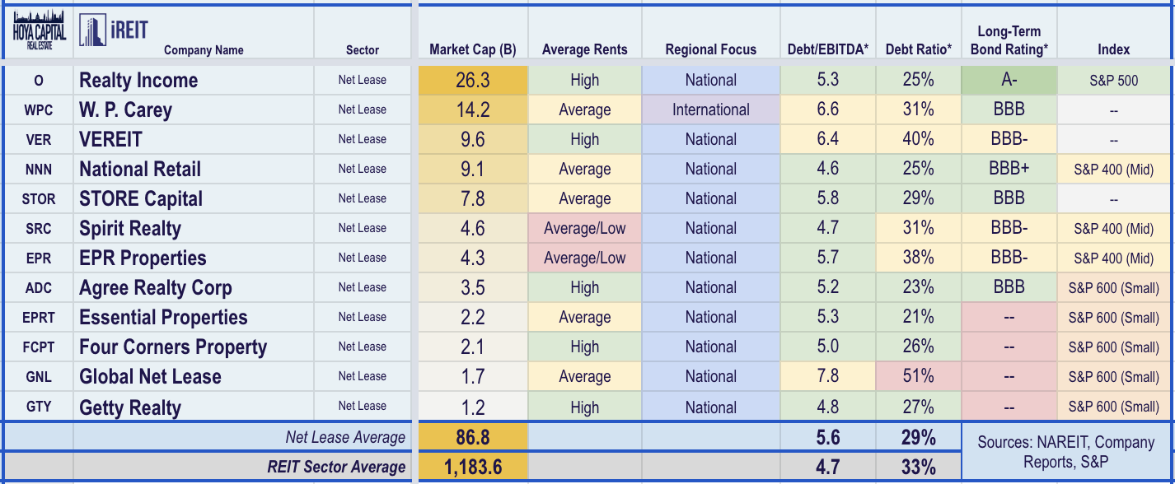
Task: Click VEREIT's 40% debt ratio
Action: pyautogui.click(x=918, y=140)
